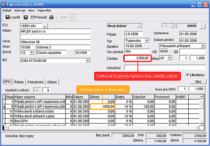Click the Uplatnit v měsíci field 9
This screenshot has height=146, width=210.
[47, 90]
